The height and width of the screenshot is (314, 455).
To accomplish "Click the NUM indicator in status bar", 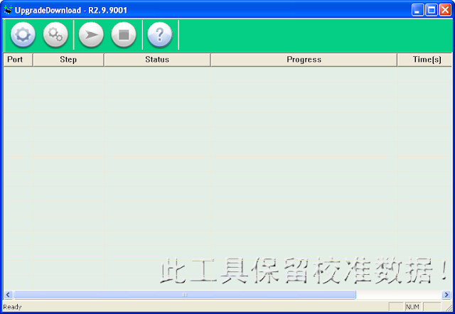I will coord(412,307).
